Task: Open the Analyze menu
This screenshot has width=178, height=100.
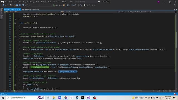Action: (43, 2)
